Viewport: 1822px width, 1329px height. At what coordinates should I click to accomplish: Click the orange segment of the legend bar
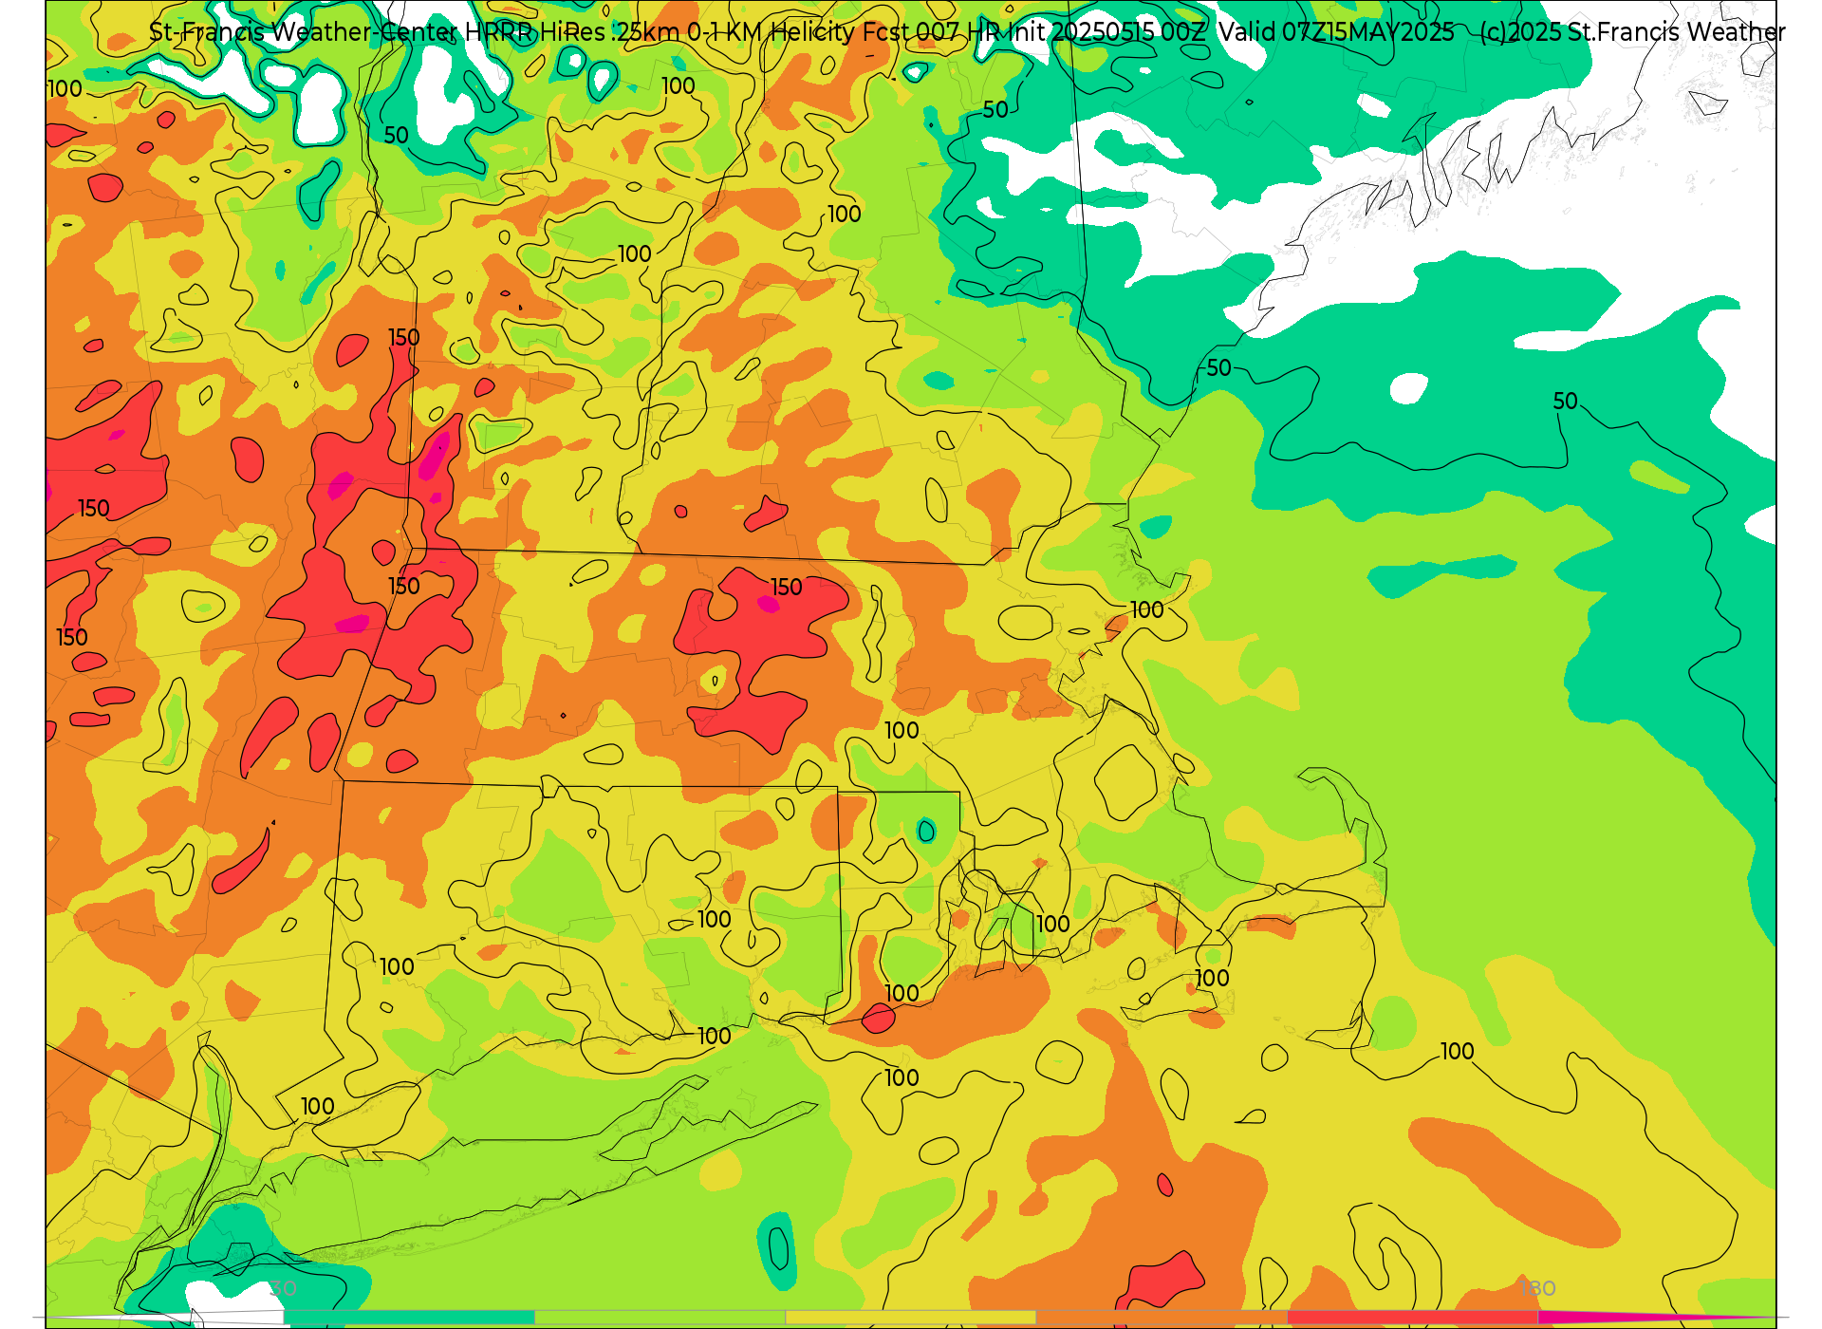[1162, 1317]
